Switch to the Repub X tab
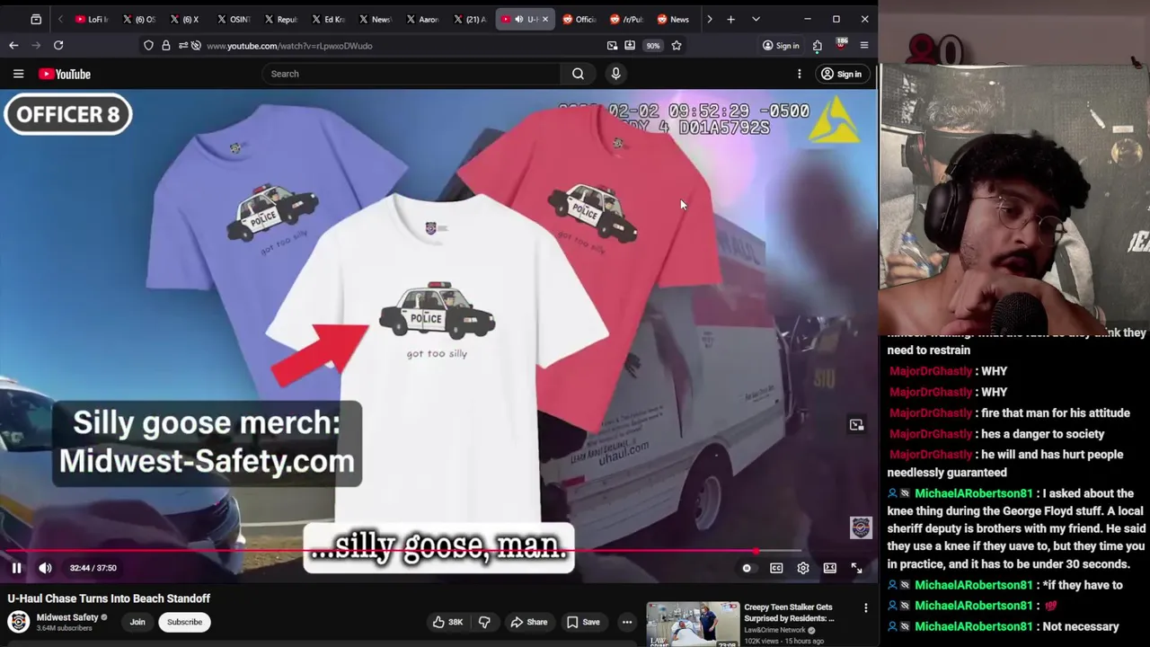Image resolution: width=1150 pixels, height=647 pixels. (x=280, y=19)
